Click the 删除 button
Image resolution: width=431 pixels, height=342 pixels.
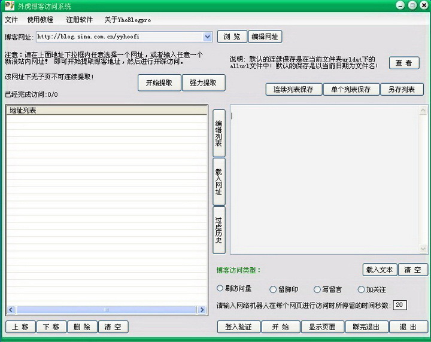tap(82, 327)
